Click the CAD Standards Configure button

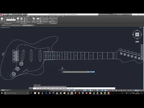(x=52, y=22)
